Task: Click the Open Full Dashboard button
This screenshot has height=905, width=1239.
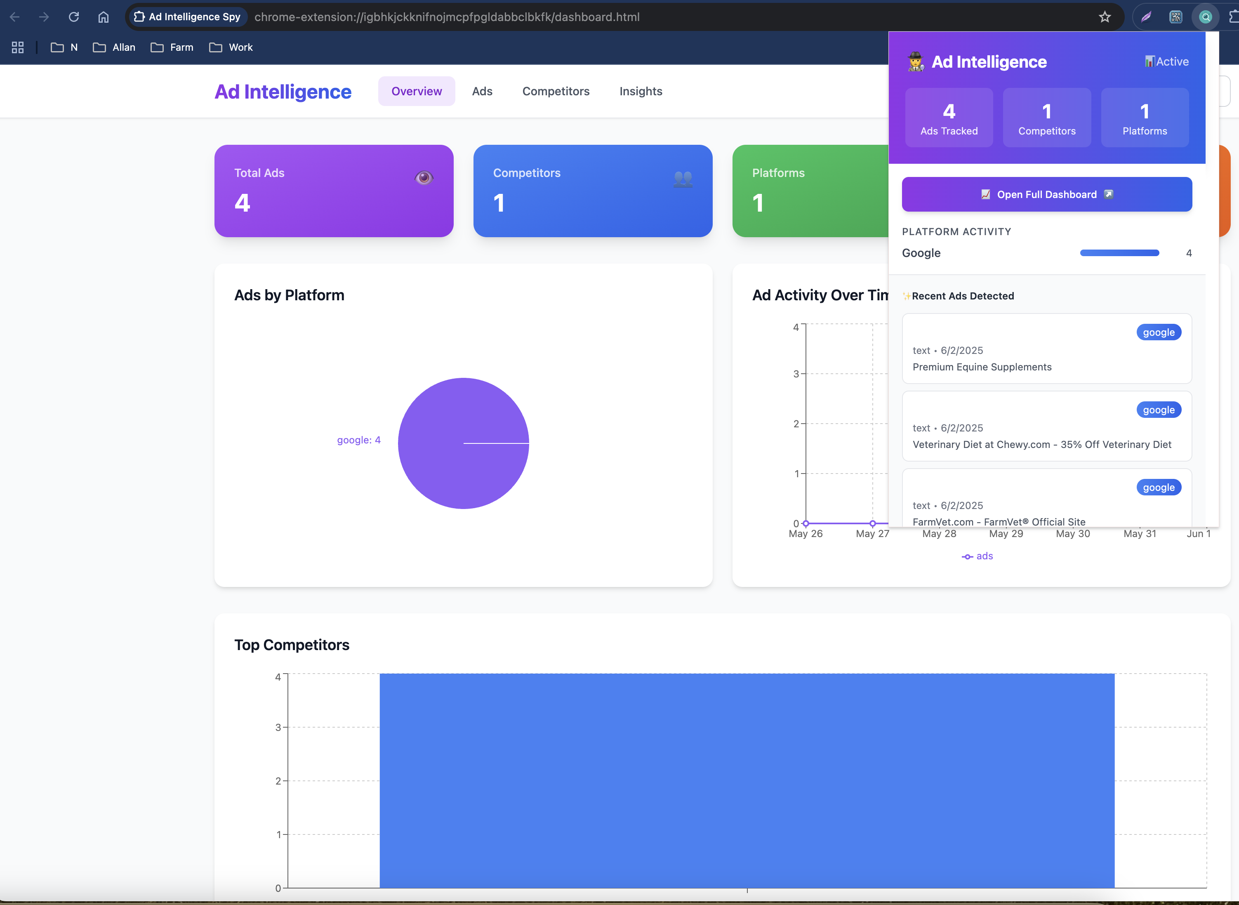Action: pyautogui.click(x=1046, y=194)
